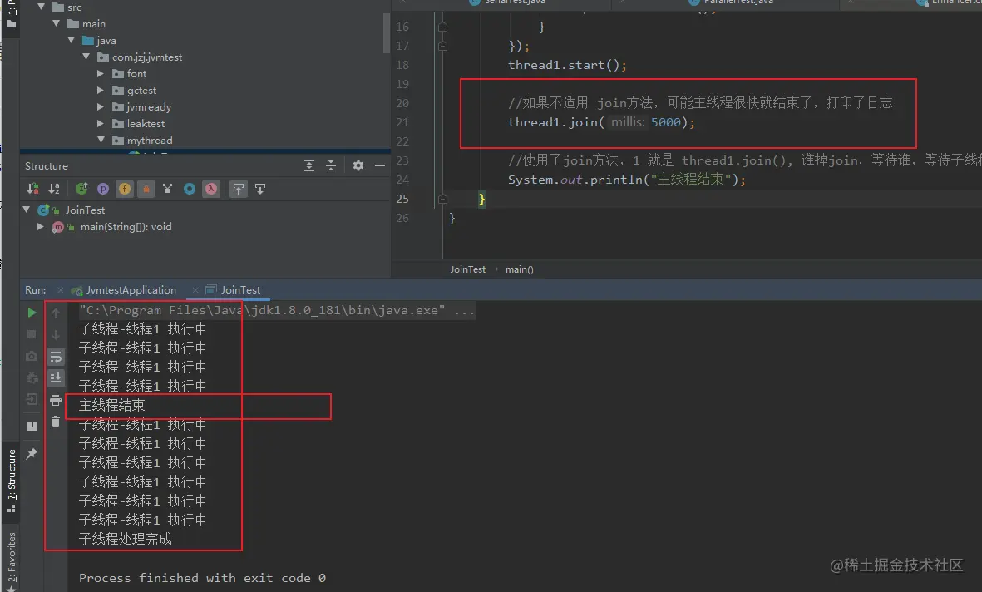
Task: Open Restore Layout icon in Run toolbar
Action: tap(32, 427)
